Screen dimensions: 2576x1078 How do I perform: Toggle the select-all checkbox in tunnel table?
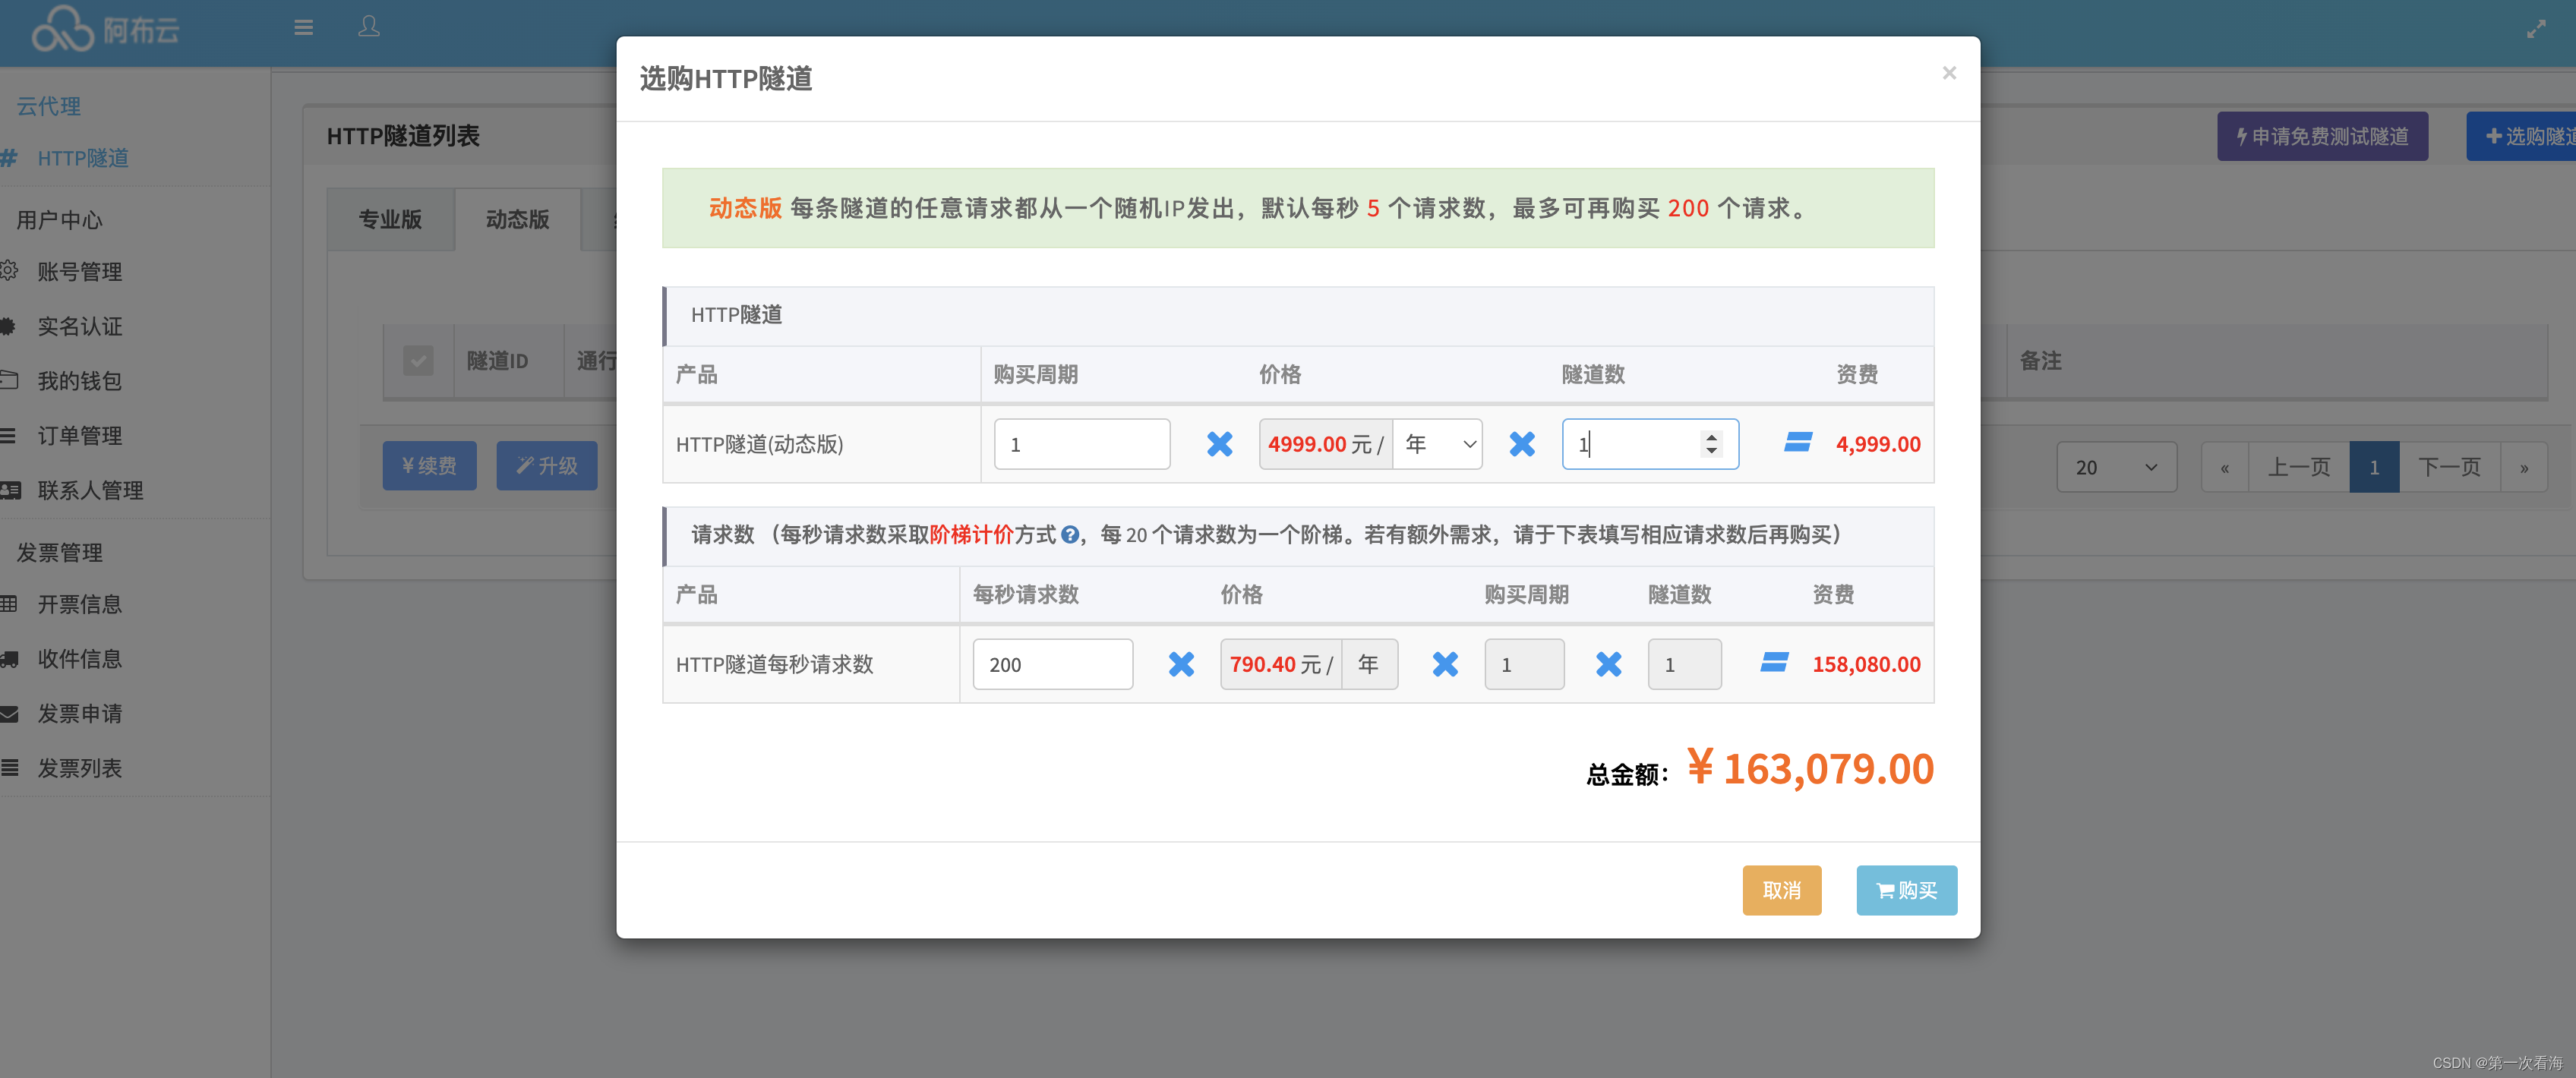point(418,360)
